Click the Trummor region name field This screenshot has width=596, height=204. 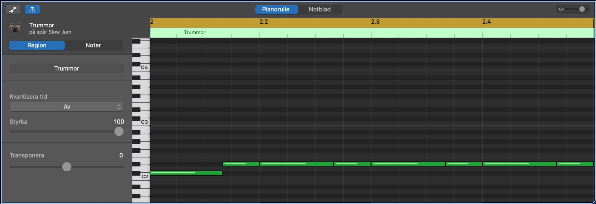tap(67, 69)
